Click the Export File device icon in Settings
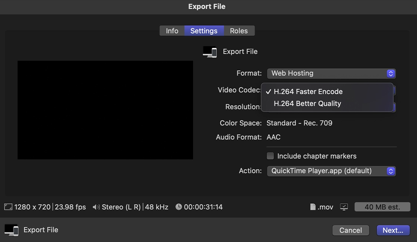 pyautogui.click(x=210, y=52)
